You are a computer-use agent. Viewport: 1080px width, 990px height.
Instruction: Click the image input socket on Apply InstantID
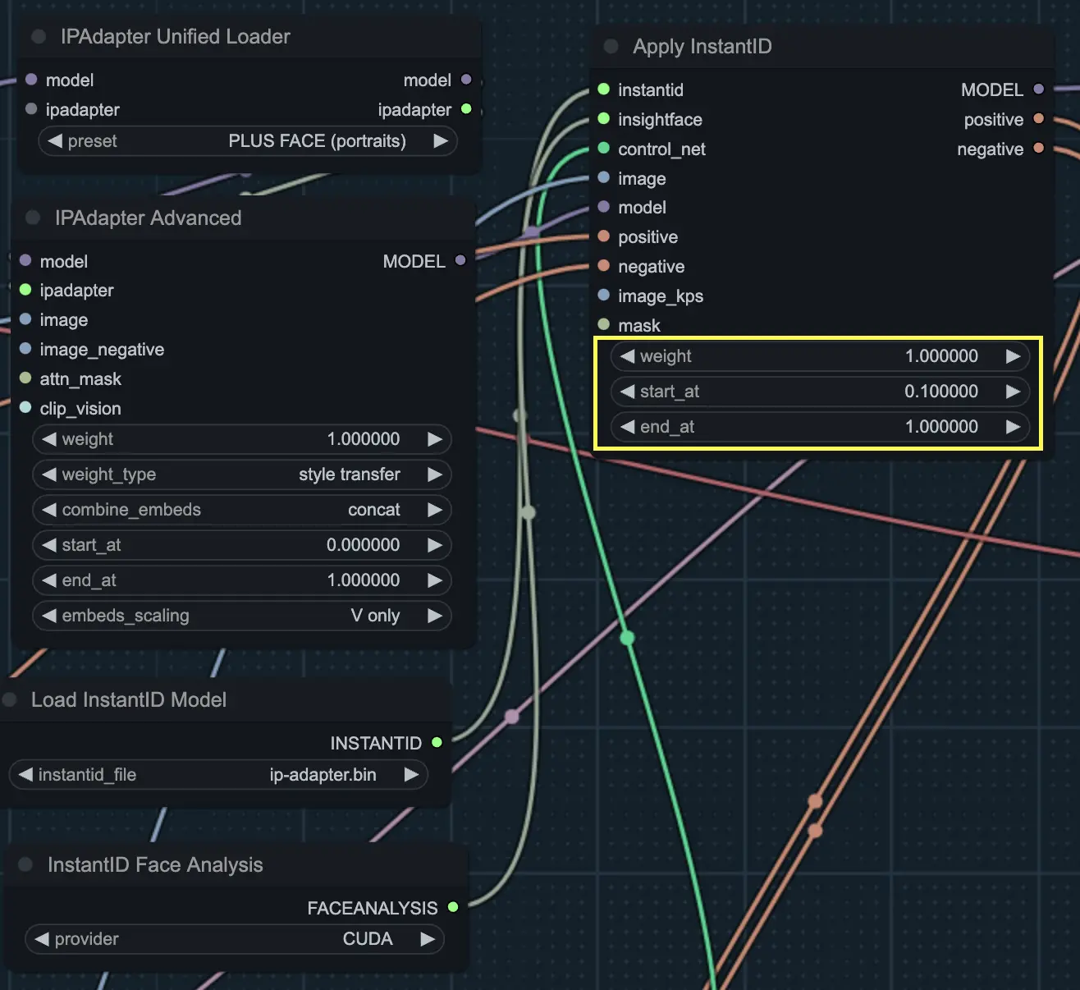pos(604,177)
